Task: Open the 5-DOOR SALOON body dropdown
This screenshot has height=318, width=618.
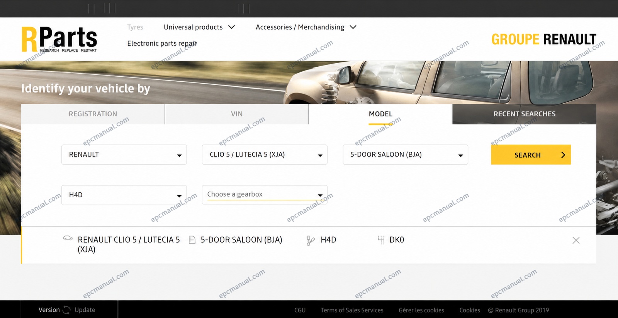Action: [x=406, y=155]
